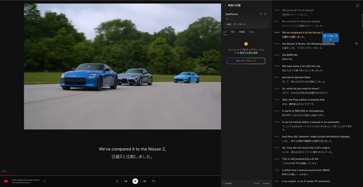
Task: Play the US pronunciation of Darkhorse
Action: (x=231, y=19)
